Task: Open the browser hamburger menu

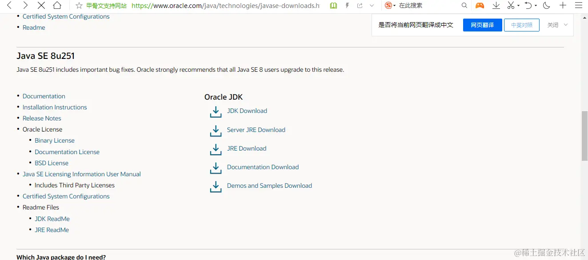Action: (x=578, y=5)
